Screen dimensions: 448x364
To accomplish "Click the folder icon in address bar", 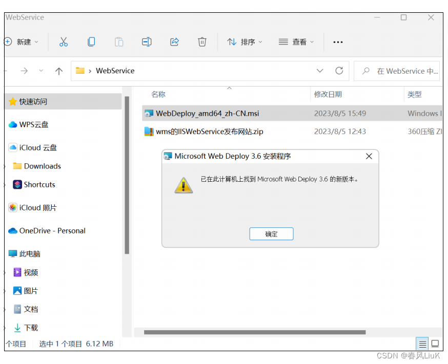I will coord(80,71).
